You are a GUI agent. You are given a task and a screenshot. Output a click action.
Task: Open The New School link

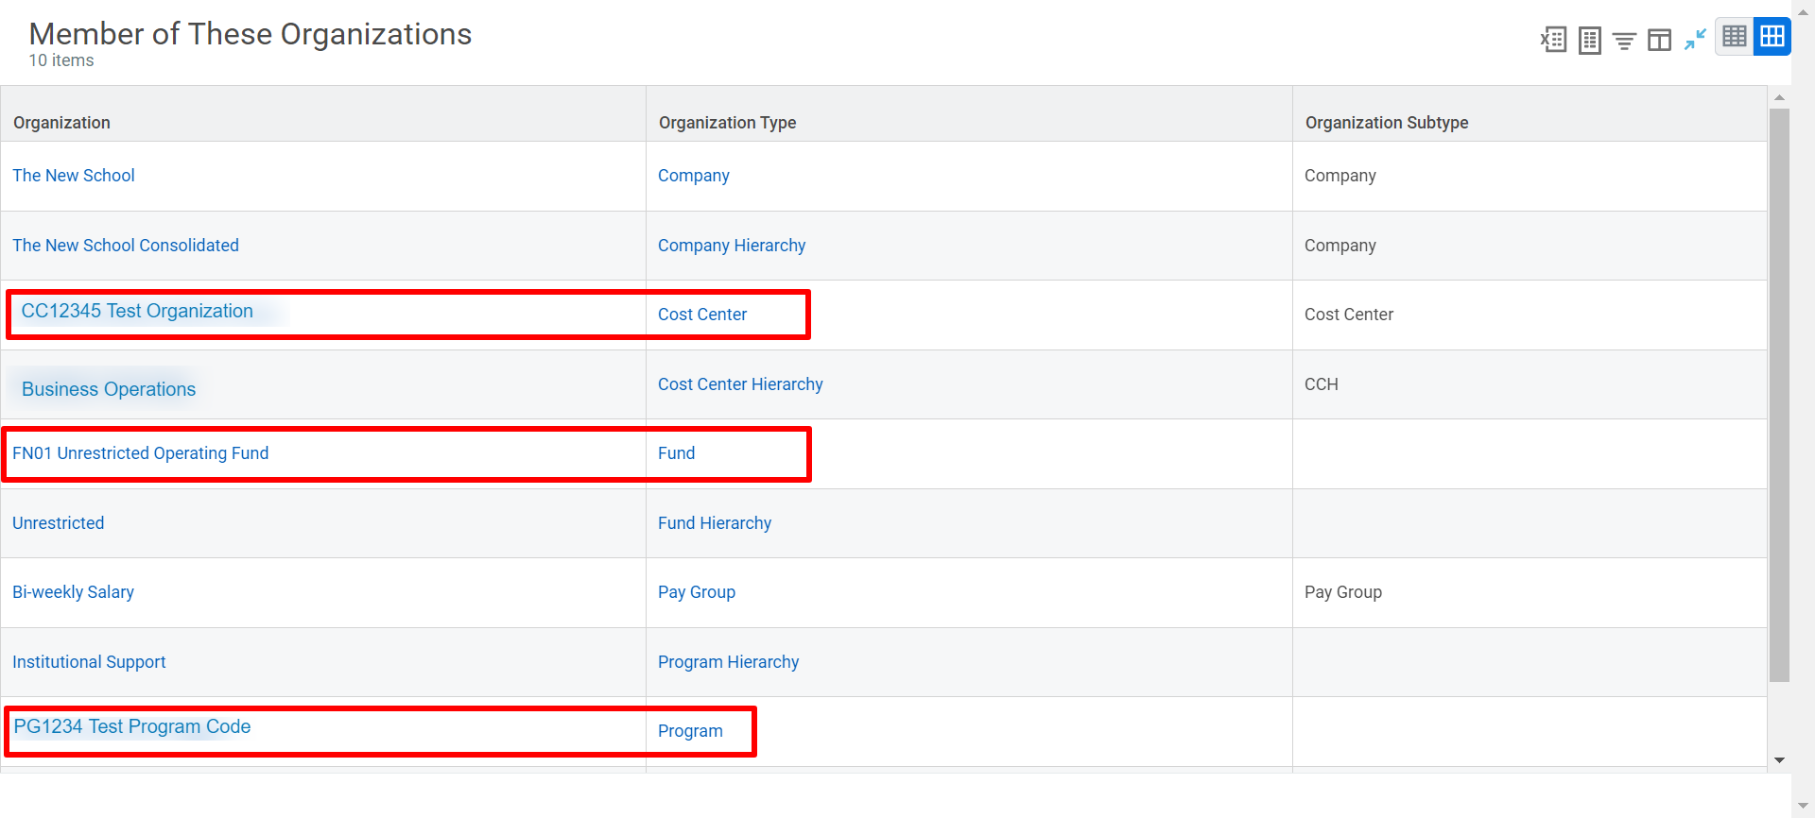pos(74,176)
